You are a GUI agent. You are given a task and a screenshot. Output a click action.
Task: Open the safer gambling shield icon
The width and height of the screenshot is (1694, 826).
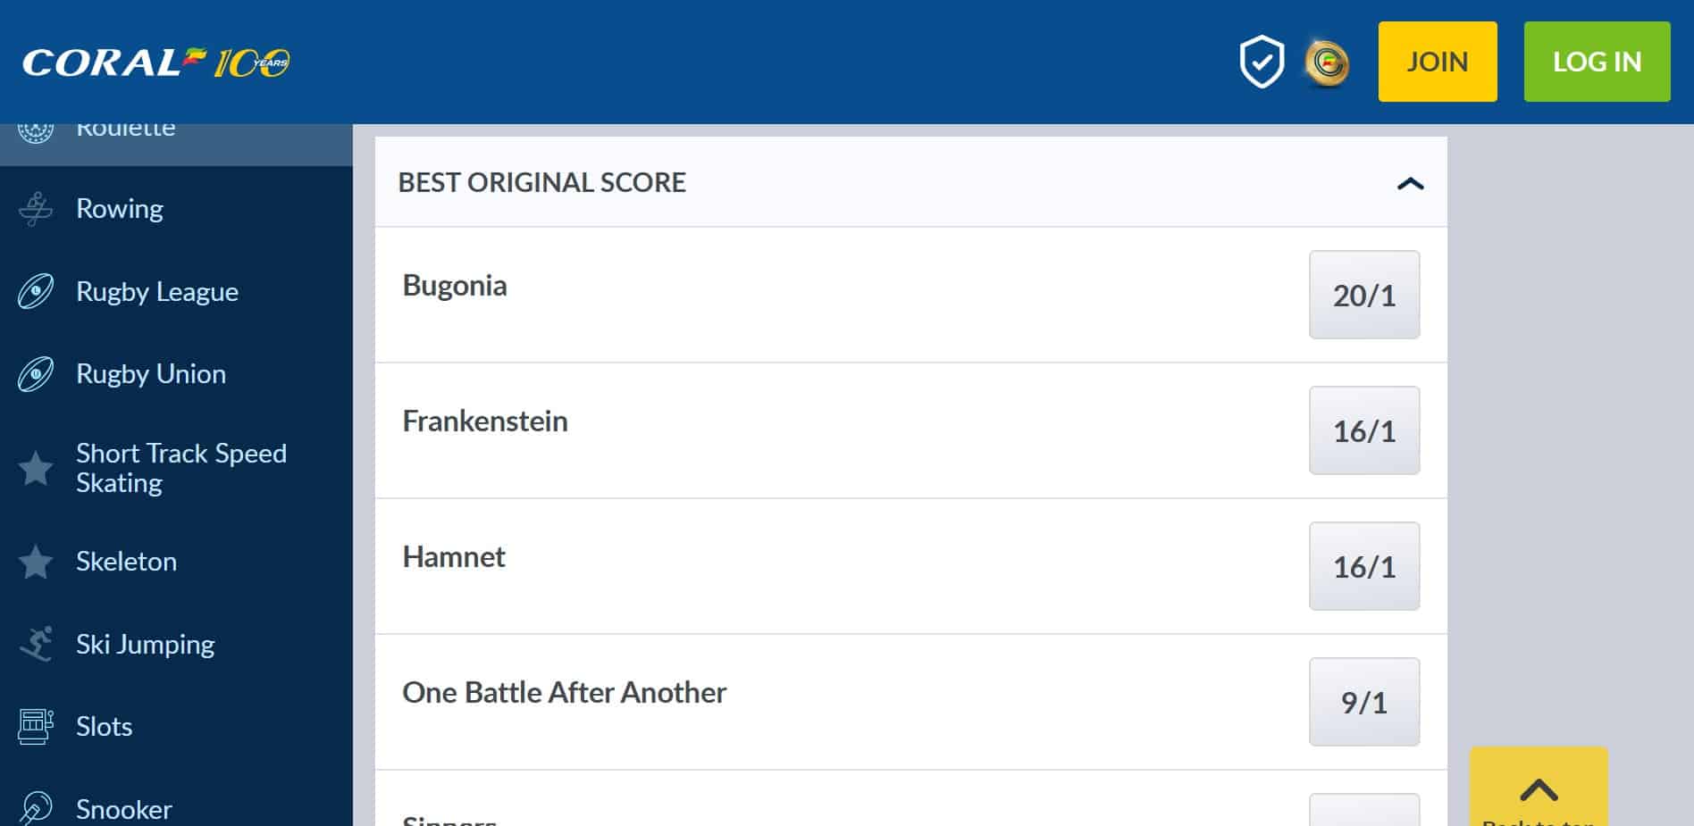coord(1262,62)
